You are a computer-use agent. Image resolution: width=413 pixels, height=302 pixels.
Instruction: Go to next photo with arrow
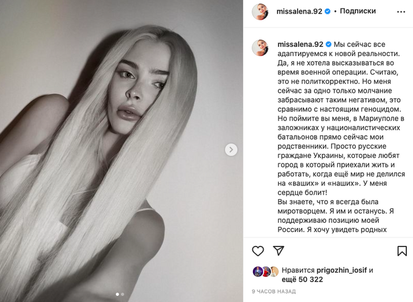coord(231,149)
